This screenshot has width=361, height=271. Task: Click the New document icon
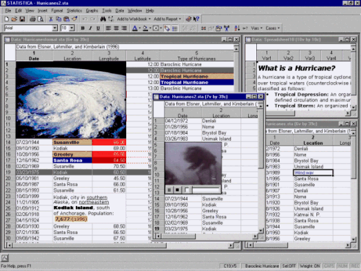click(x=7, y=19)
